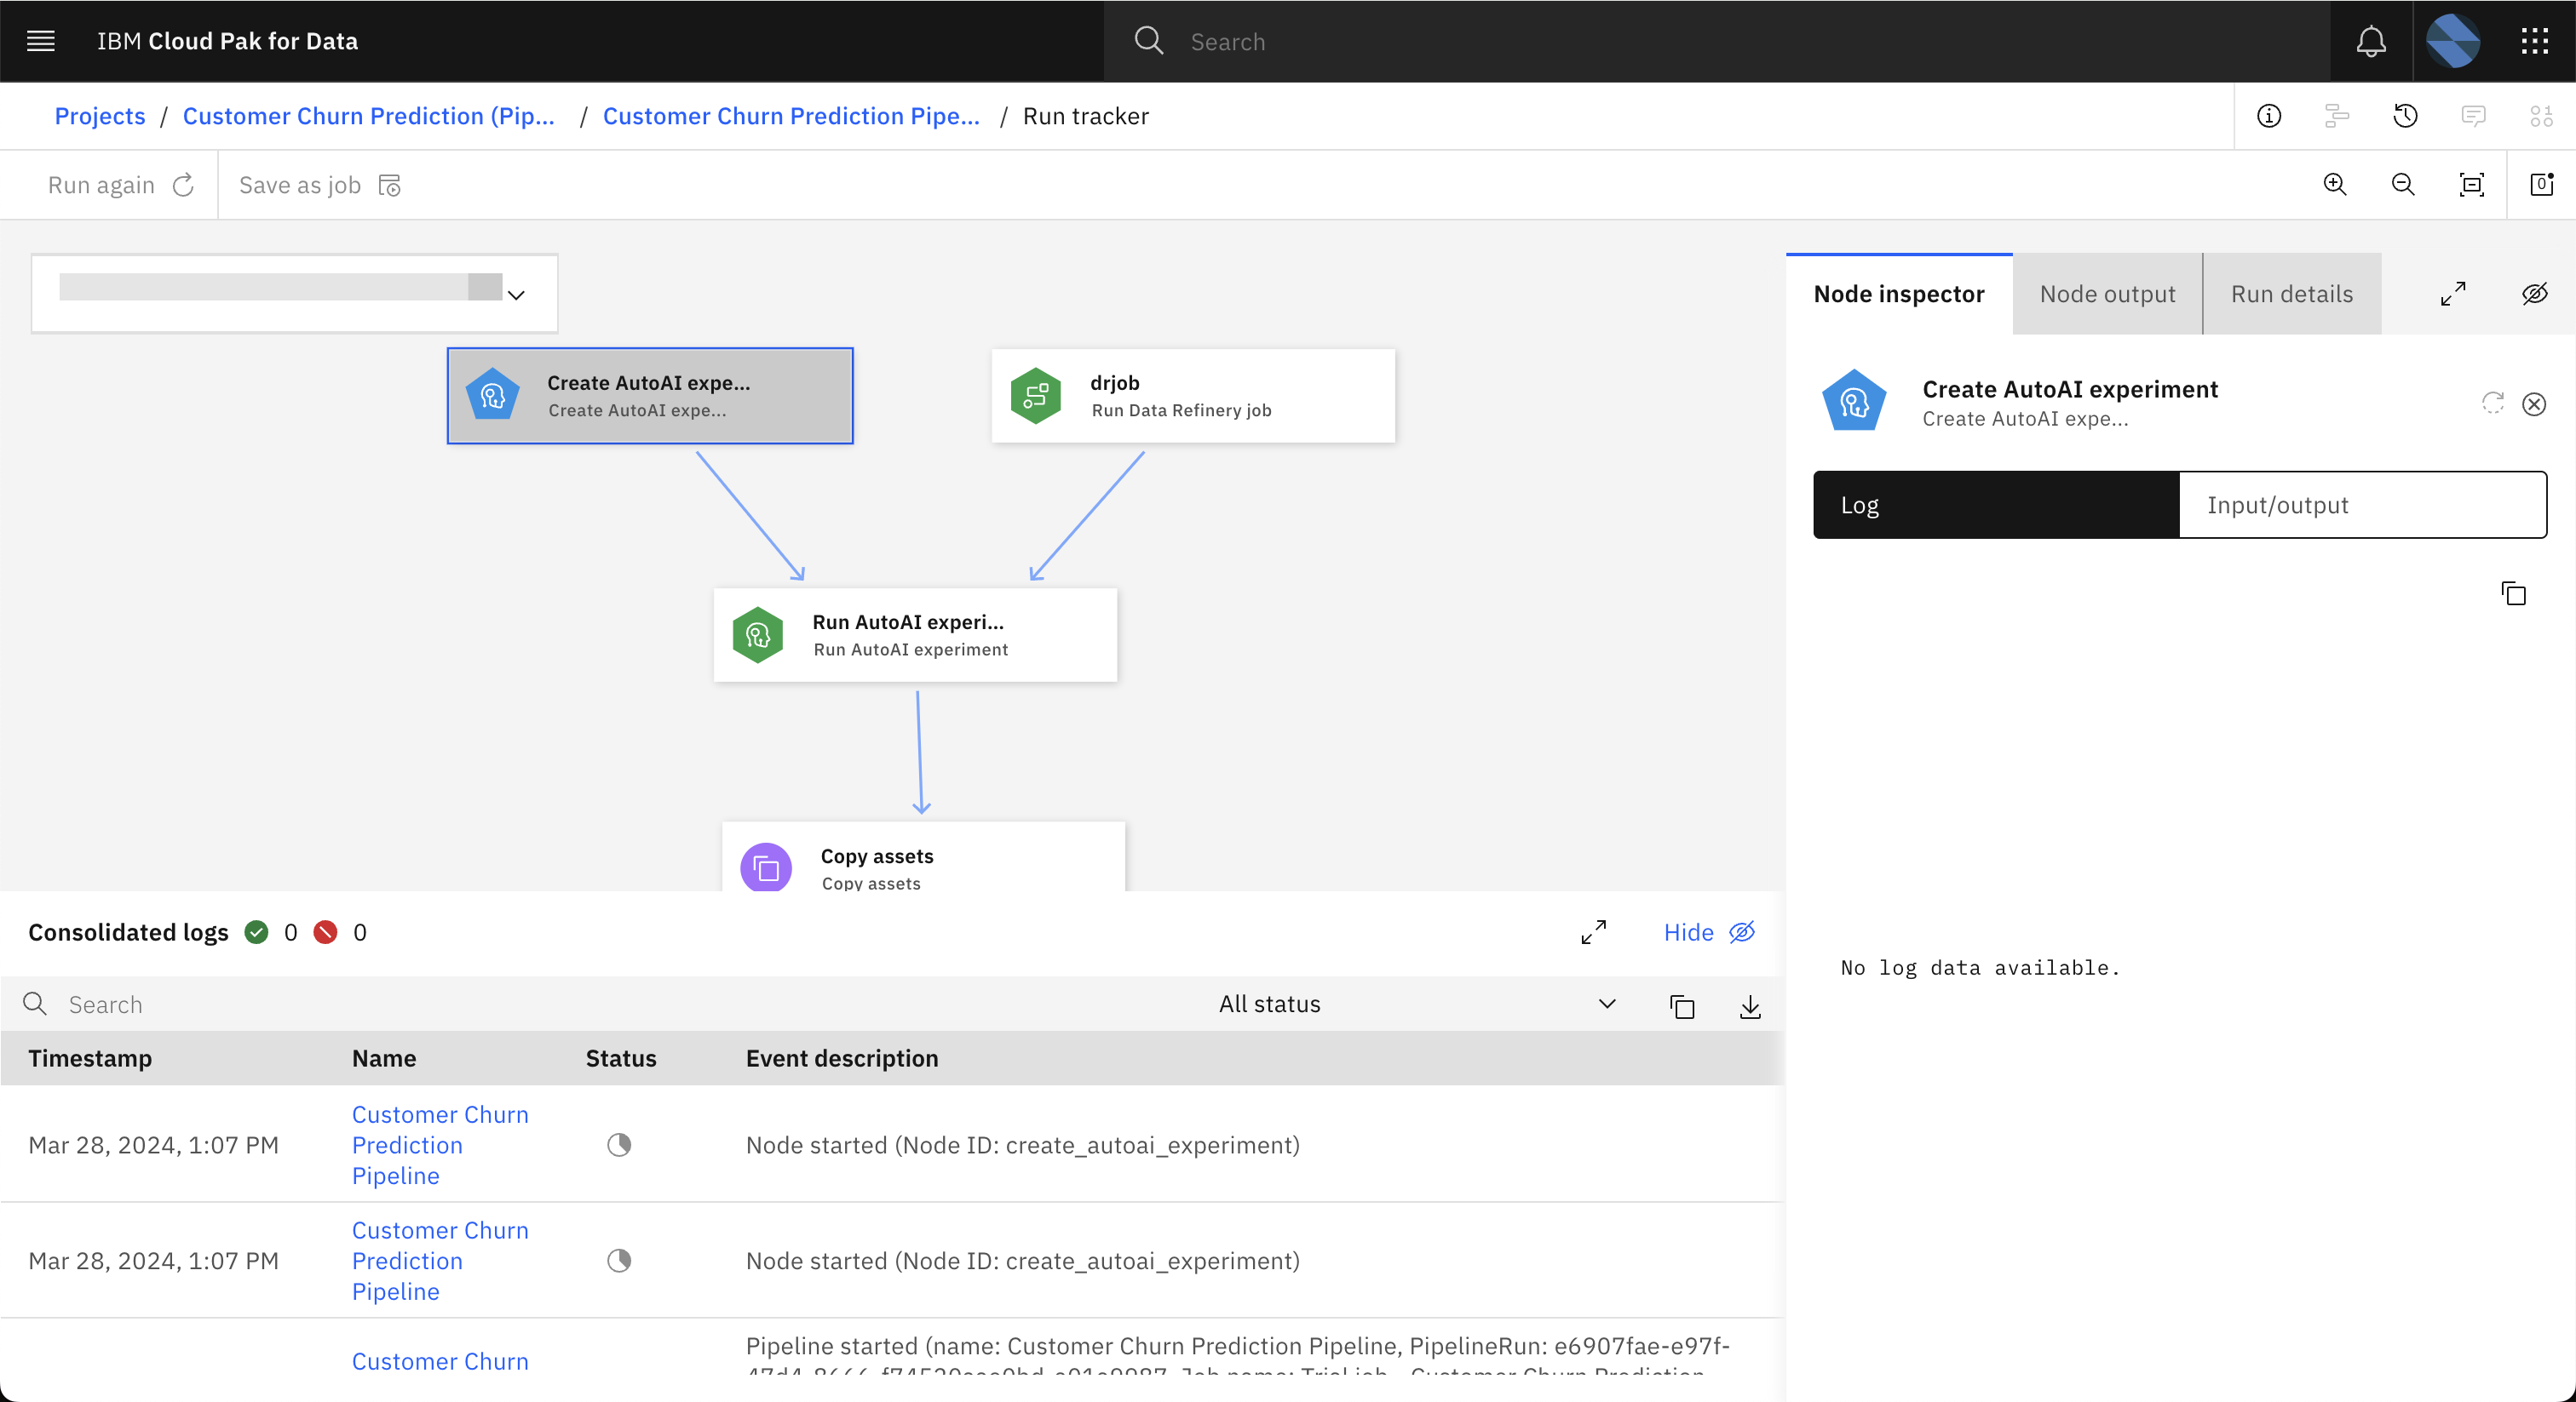Click the search magnifier in the top bar
2576x1402 pixels.
1148,41
